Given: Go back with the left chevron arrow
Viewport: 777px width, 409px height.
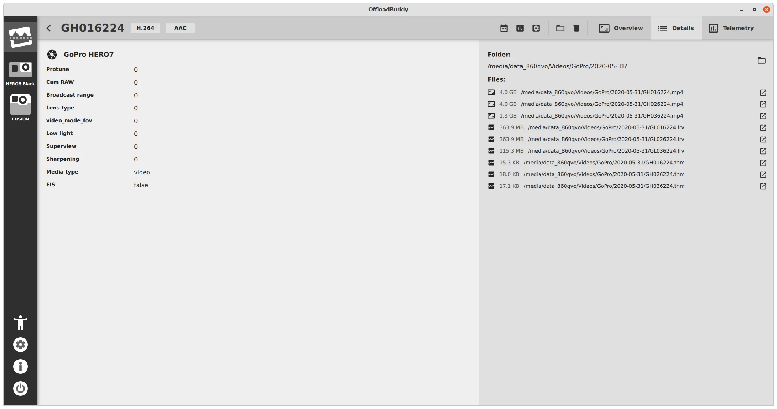Looking at the screenshot, I should point(49,28).
